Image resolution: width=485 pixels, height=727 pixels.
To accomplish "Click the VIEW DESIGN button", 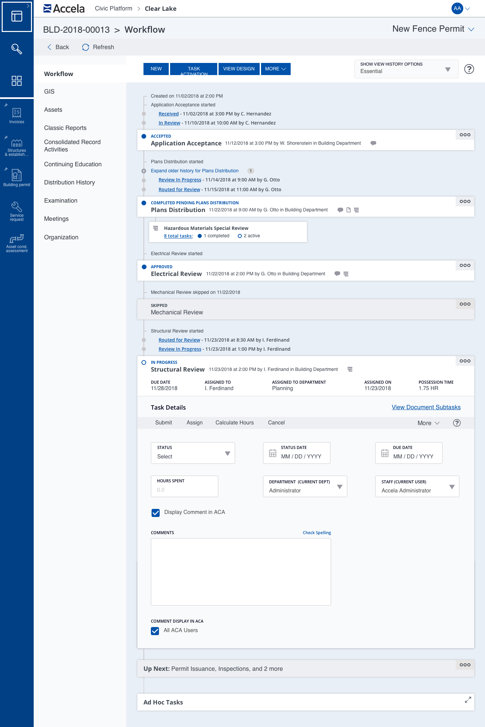I will click(x=239, y=69).
